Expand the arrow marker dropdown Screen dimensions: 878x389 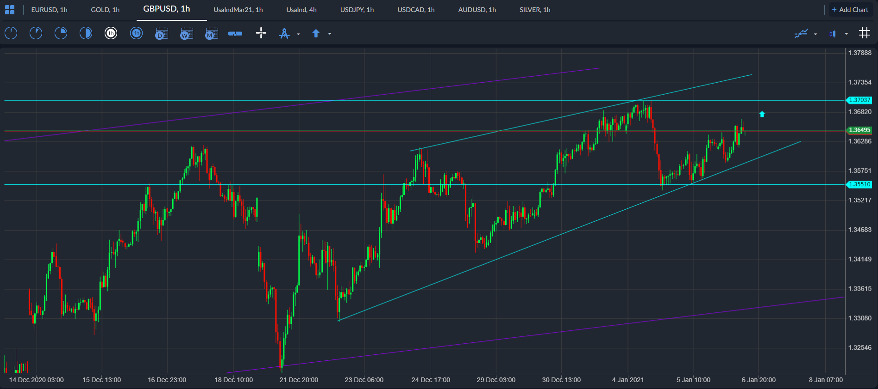coord(330,34)
